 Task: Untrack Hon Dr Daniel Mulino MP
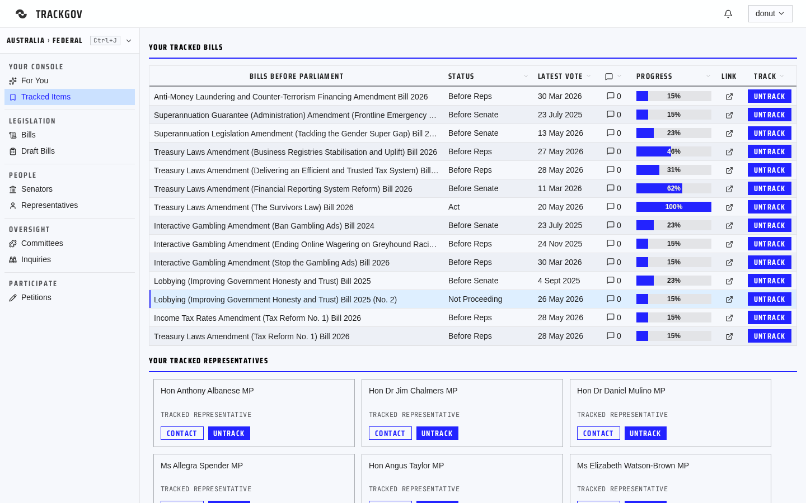tap(645, 433)
